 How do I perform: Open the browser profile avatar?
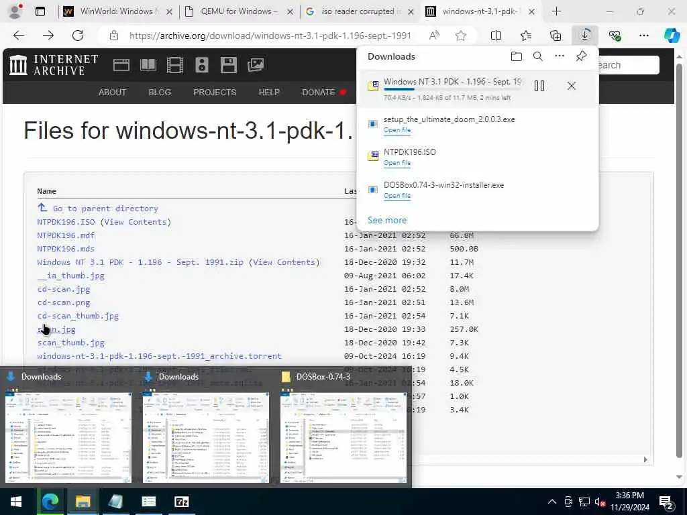click(x=16, y=11)
